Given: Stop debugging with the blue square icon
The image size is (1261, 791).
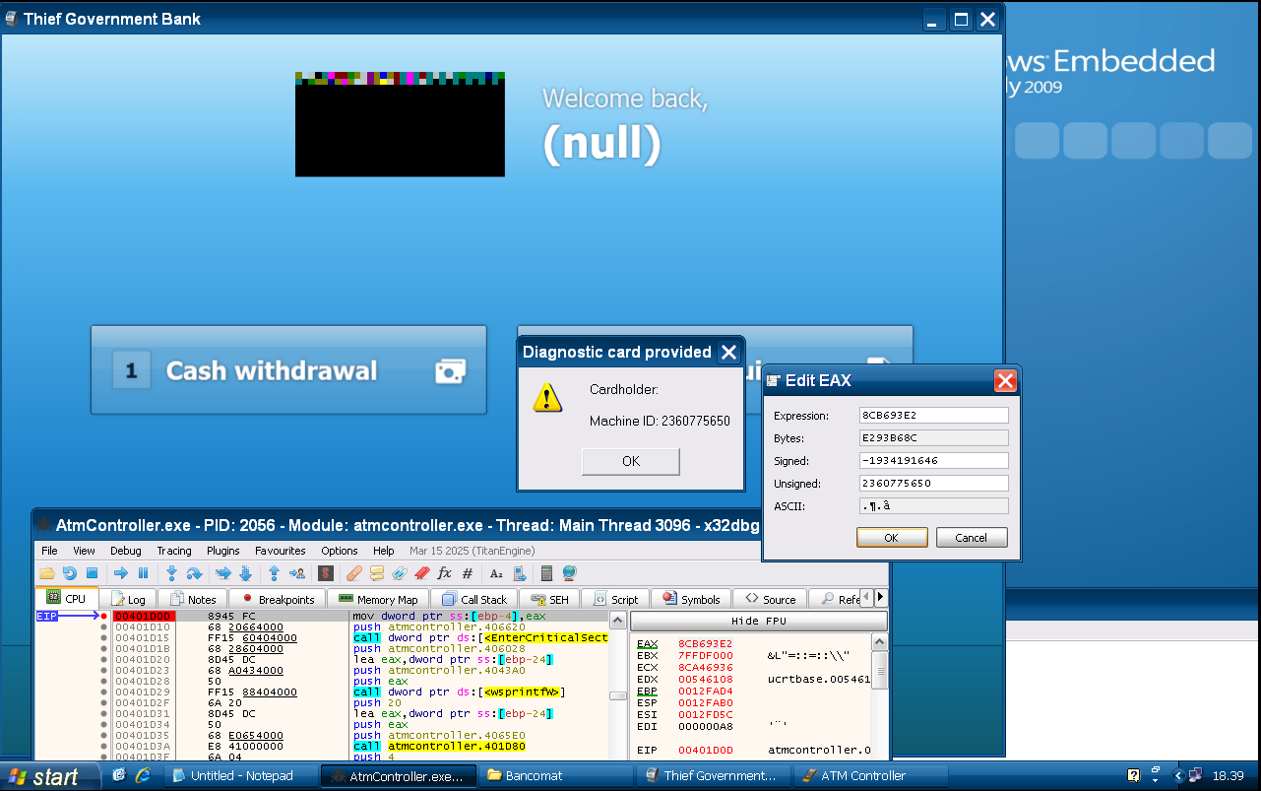Looking at the screenshot, I should 92,572.
